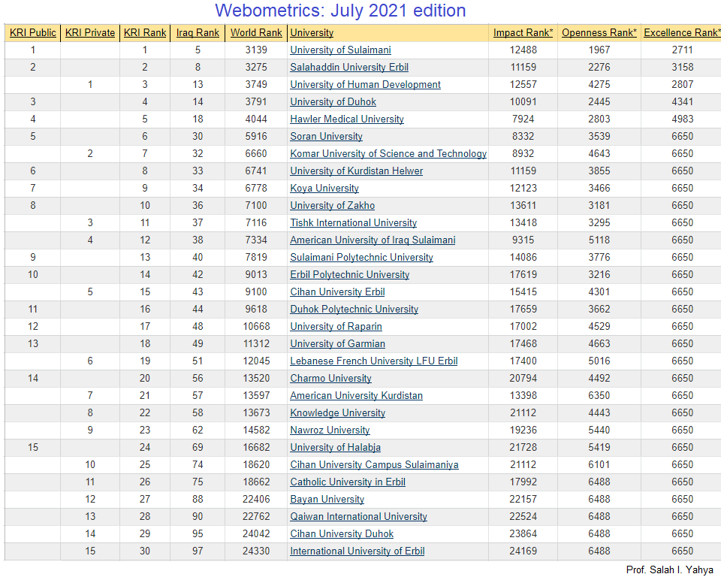Select Iraq Rank value 69
The width and height of the screenshot is (721, 580).
(198, 448)
